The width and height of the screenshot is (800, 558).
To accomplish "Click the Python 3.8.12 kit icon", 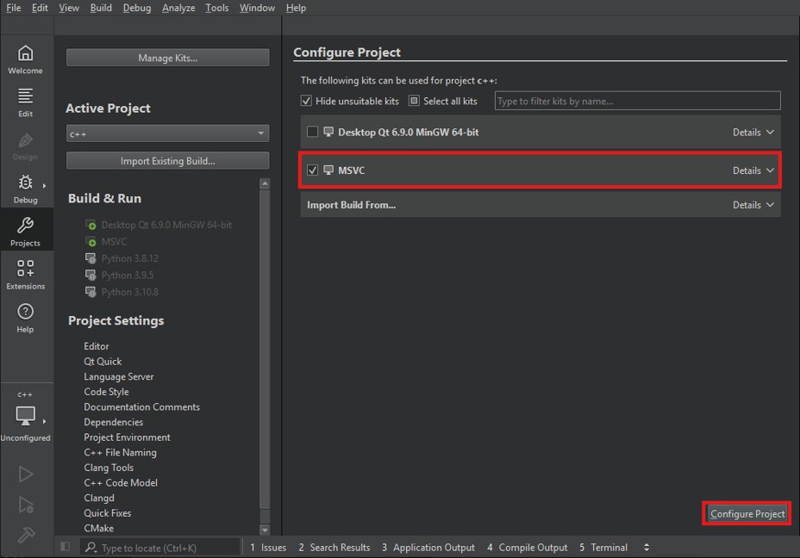I will tap(91, 258).
